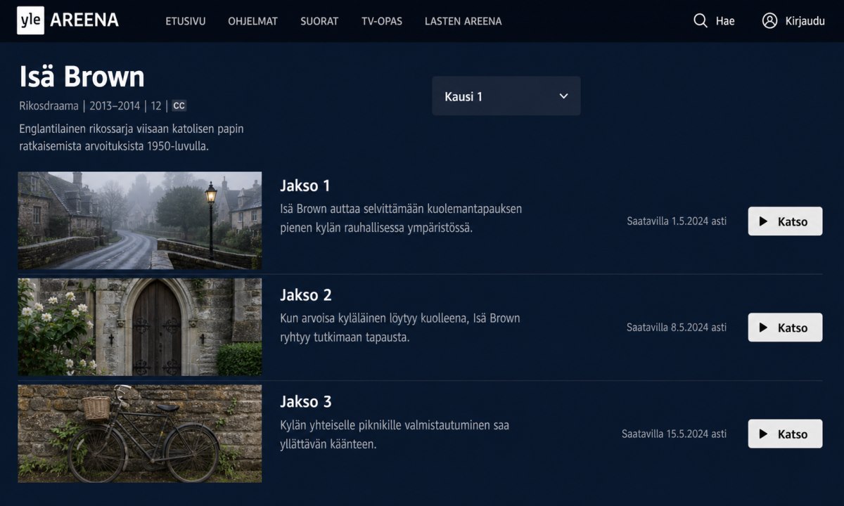Viewport: 844px width, 506px height.
Task: Click the Yle Areena logo
Action: [x=68, y=20]
